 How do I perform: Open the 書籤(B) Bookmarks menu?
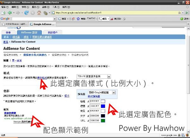point(46,7)
